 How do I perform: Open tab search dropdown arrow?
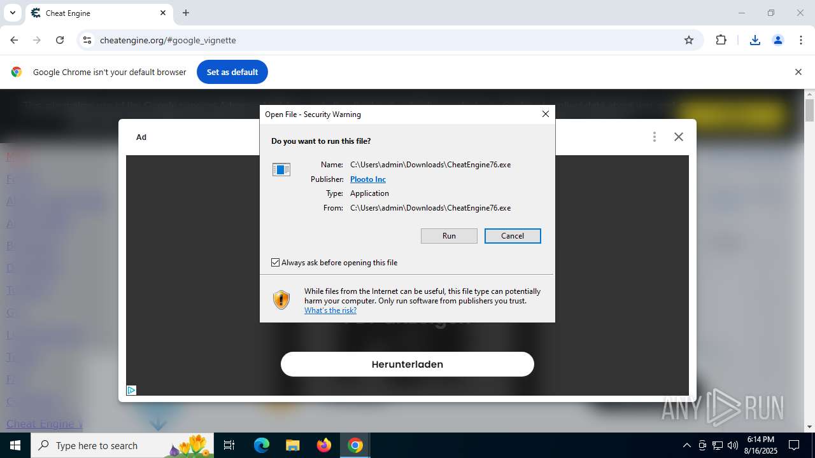[x=12, y=13]
